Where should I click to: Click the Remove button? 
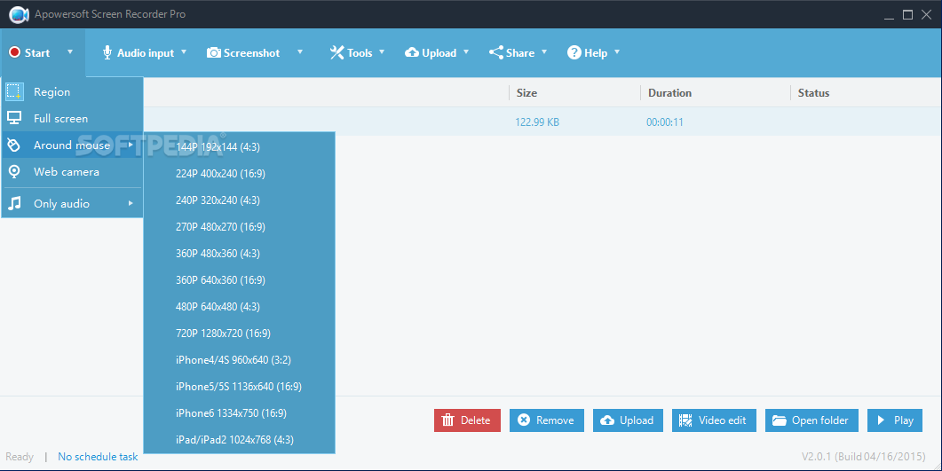[547, 420]
